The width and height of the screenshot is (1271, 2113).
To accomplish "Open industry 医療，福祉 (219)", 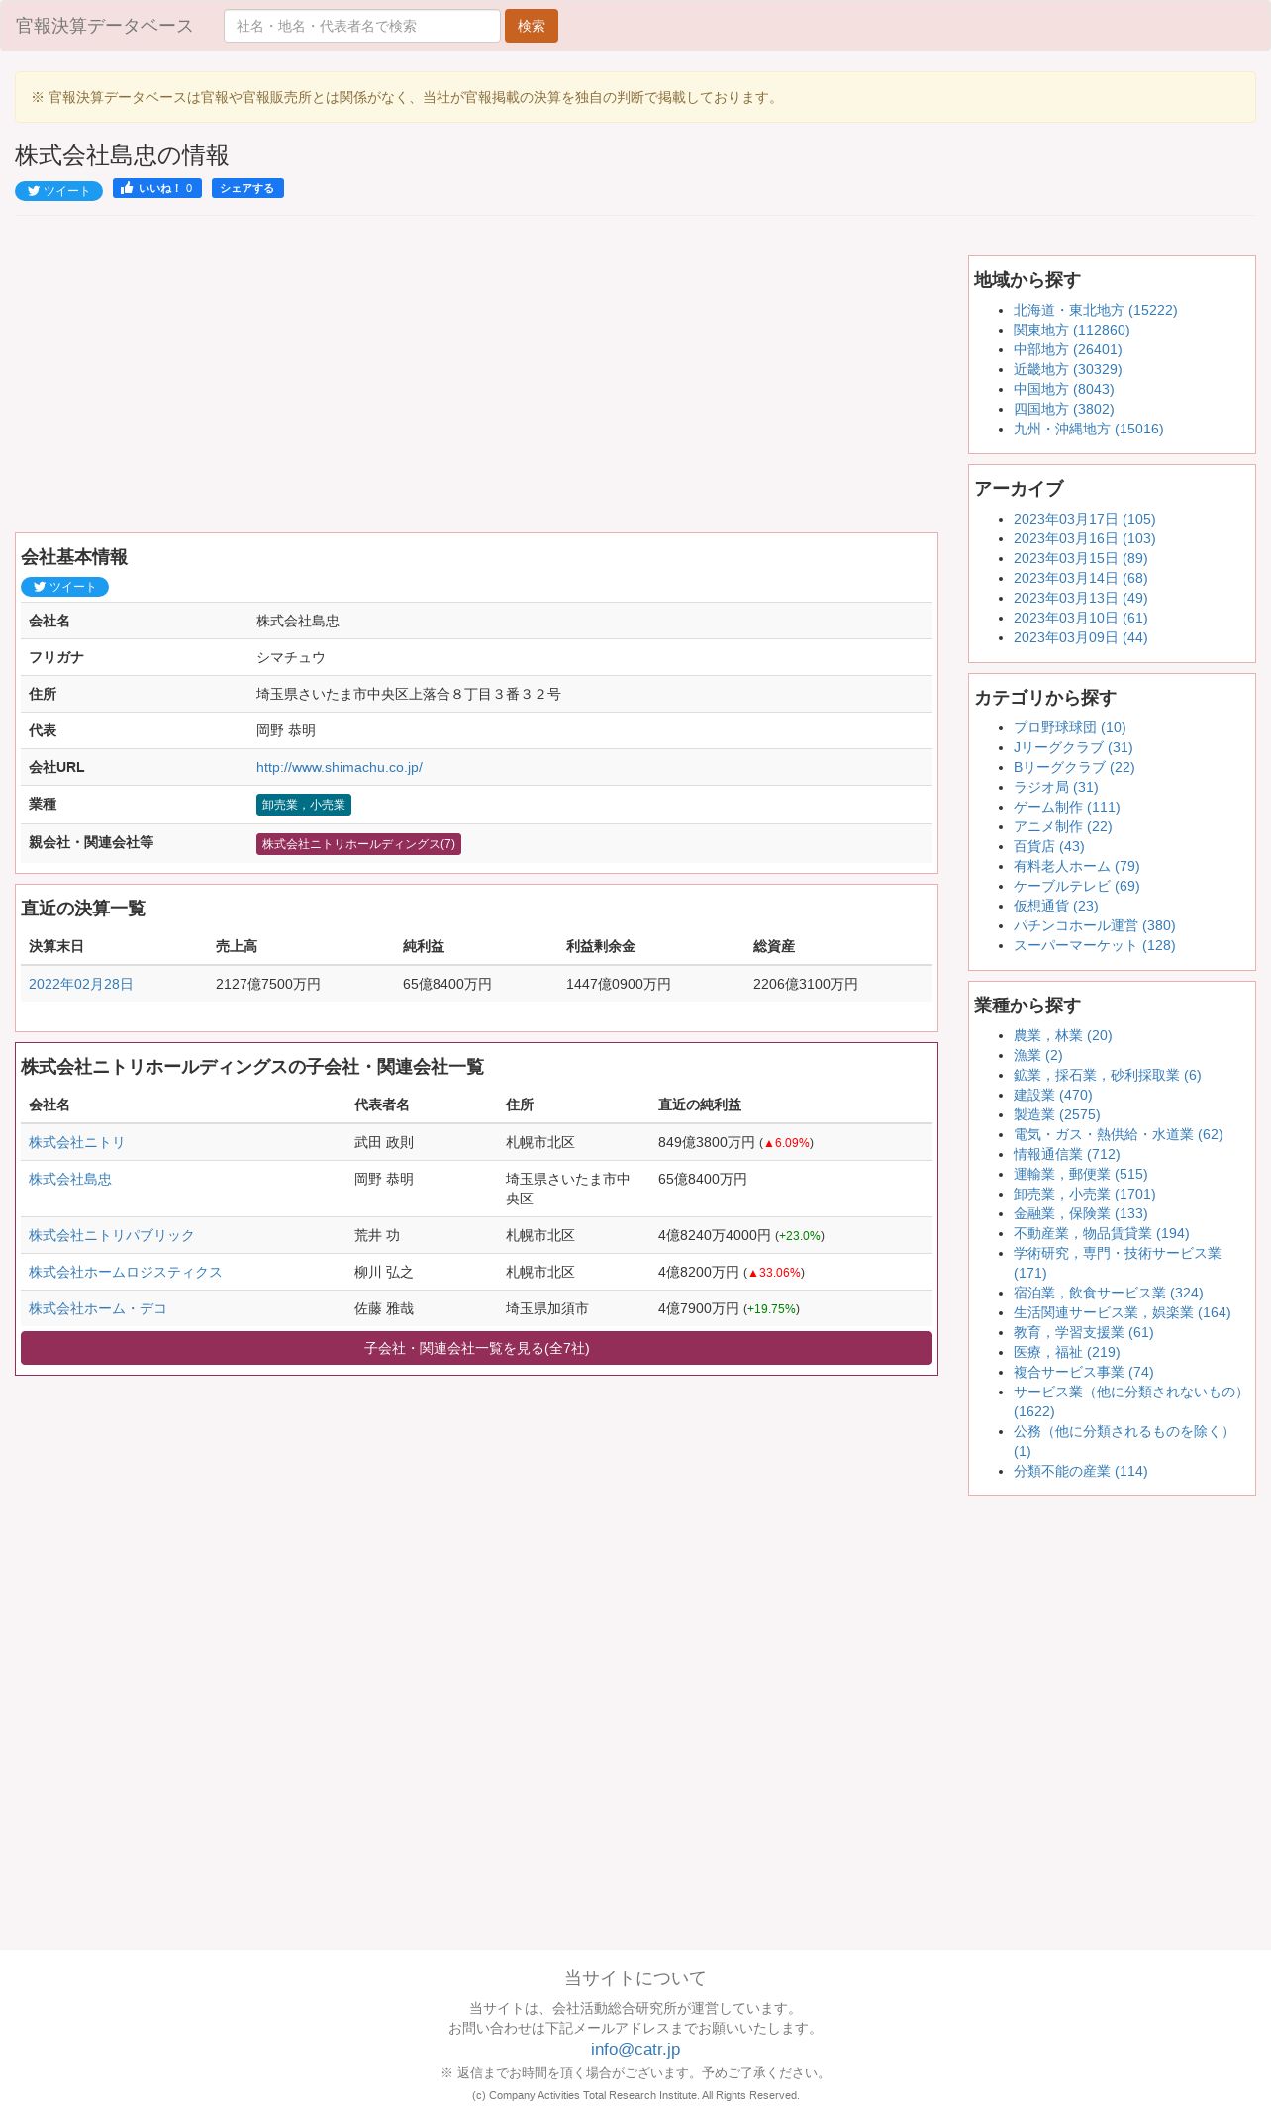I will click(x=1067, y=1352).
